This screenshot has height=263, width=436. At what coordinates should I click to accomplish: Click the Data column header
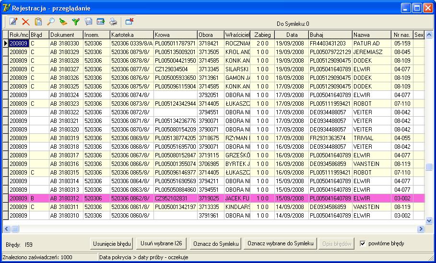(x=292, y=34)
